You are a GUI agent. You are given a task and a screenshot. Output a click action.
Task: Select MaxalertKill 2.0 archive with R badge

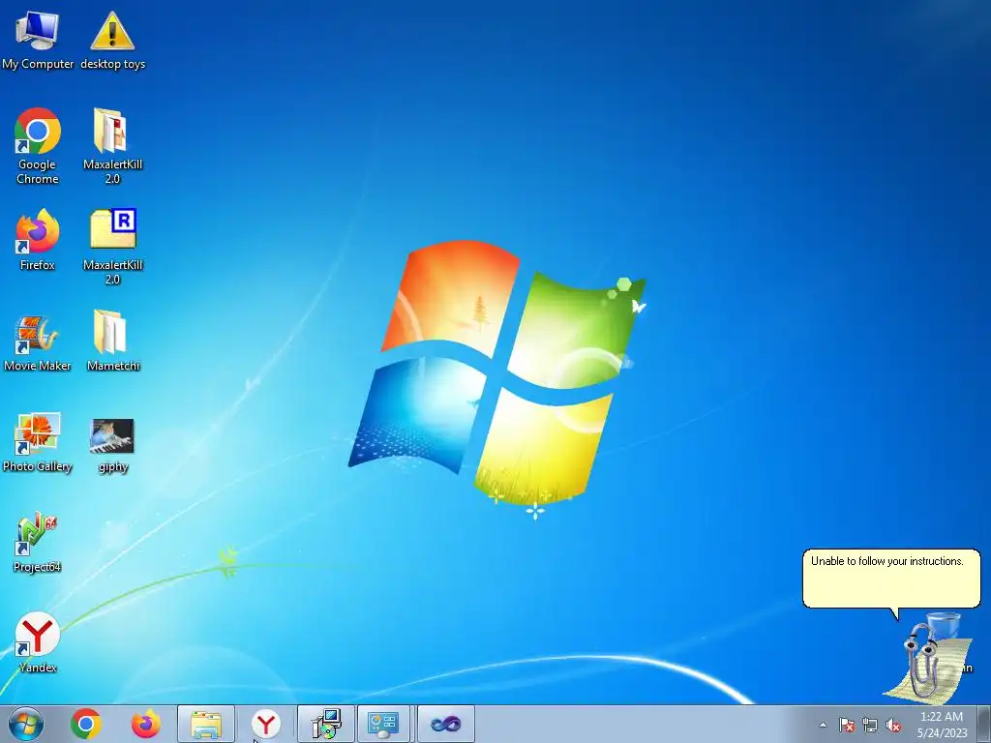coord(112,247)
